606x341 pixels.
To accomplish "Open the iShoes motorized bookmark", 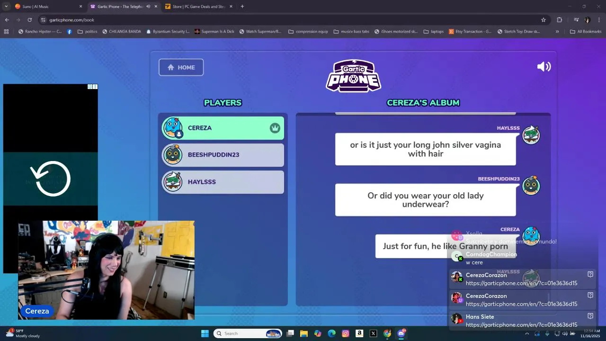I will tap(396, 32).
